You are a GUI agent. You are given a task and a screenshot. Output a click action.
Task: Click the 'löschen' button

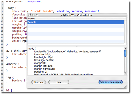coord(39,82)
